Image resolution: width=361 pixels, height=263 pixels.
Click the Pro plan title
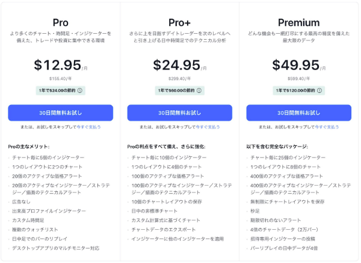click(61, 23)
